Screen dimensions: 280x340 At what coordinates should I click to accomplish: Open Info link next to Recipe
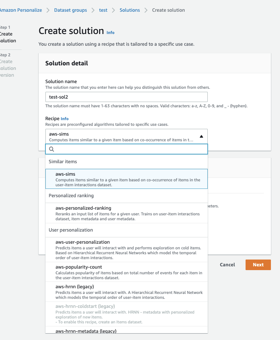[65, 119]
